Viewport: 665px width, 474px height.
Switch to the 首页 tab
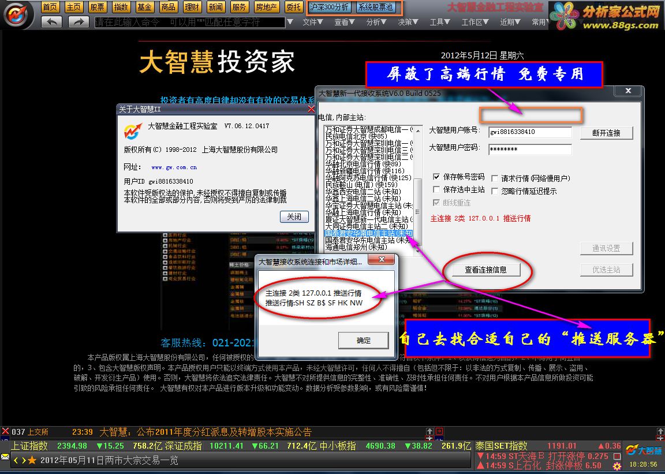click(x=50, y=7)
